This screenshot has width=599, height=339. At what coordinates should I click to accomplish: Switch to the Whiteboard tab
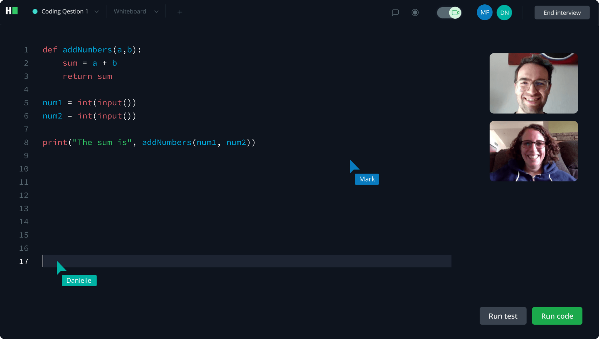coord(130,11)
